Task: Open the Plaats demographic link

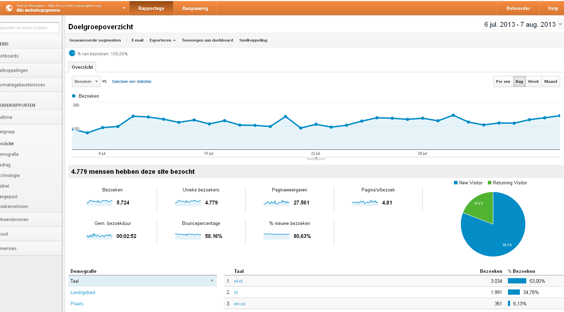Action: pyautogui.click(x=77, y=304)
